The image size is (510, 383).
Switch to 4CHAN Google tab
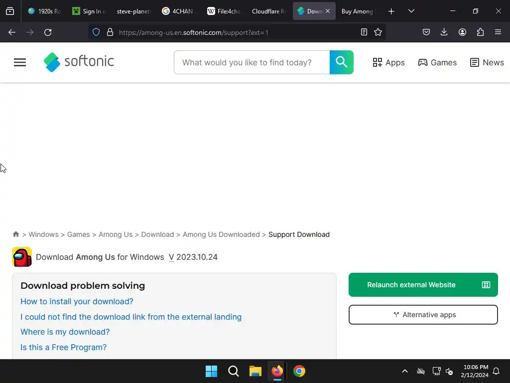pos(179,11)
